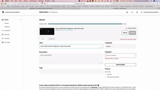Open the Safari History menu
Viewport: 160px width, 90px height.
click(25, 1)
